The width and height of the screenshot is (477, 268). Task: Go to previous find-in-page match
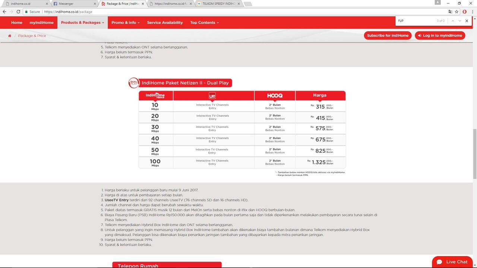(453, 21)
